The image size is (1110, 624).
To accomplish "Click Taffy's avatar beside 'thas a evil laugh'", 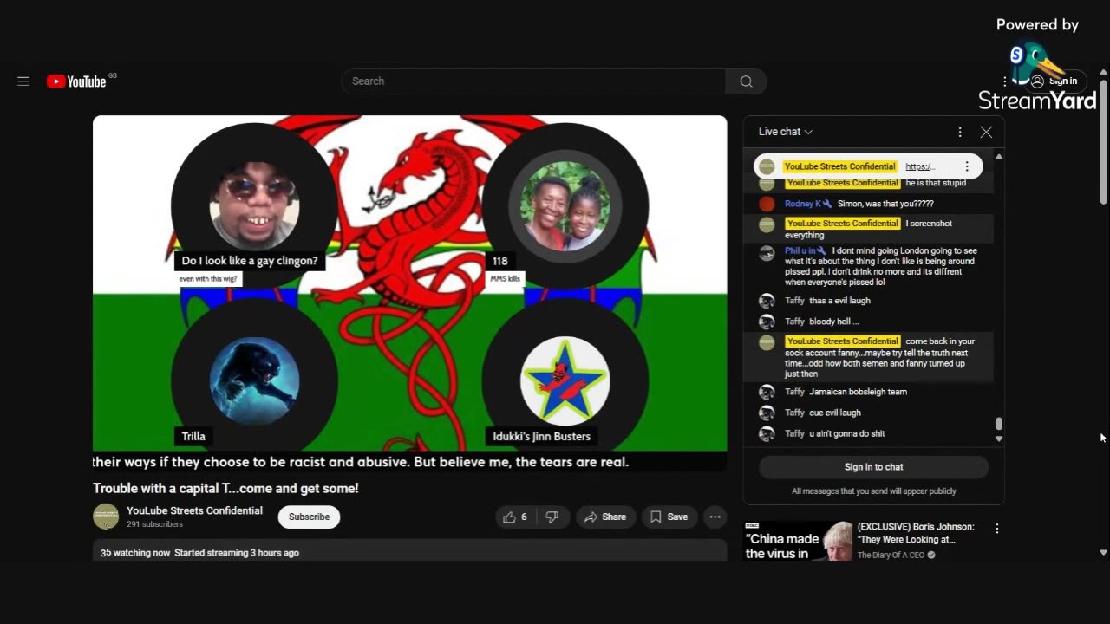I will (767, 301).
